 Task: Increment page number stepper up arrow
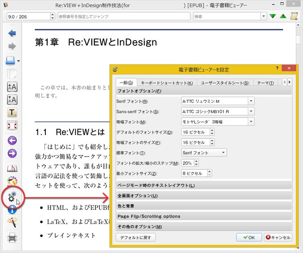coord(53,15)
